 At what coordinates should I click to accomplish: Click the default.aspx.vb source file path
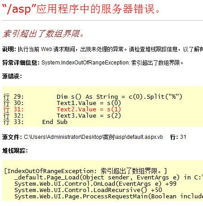pos(93,137)
